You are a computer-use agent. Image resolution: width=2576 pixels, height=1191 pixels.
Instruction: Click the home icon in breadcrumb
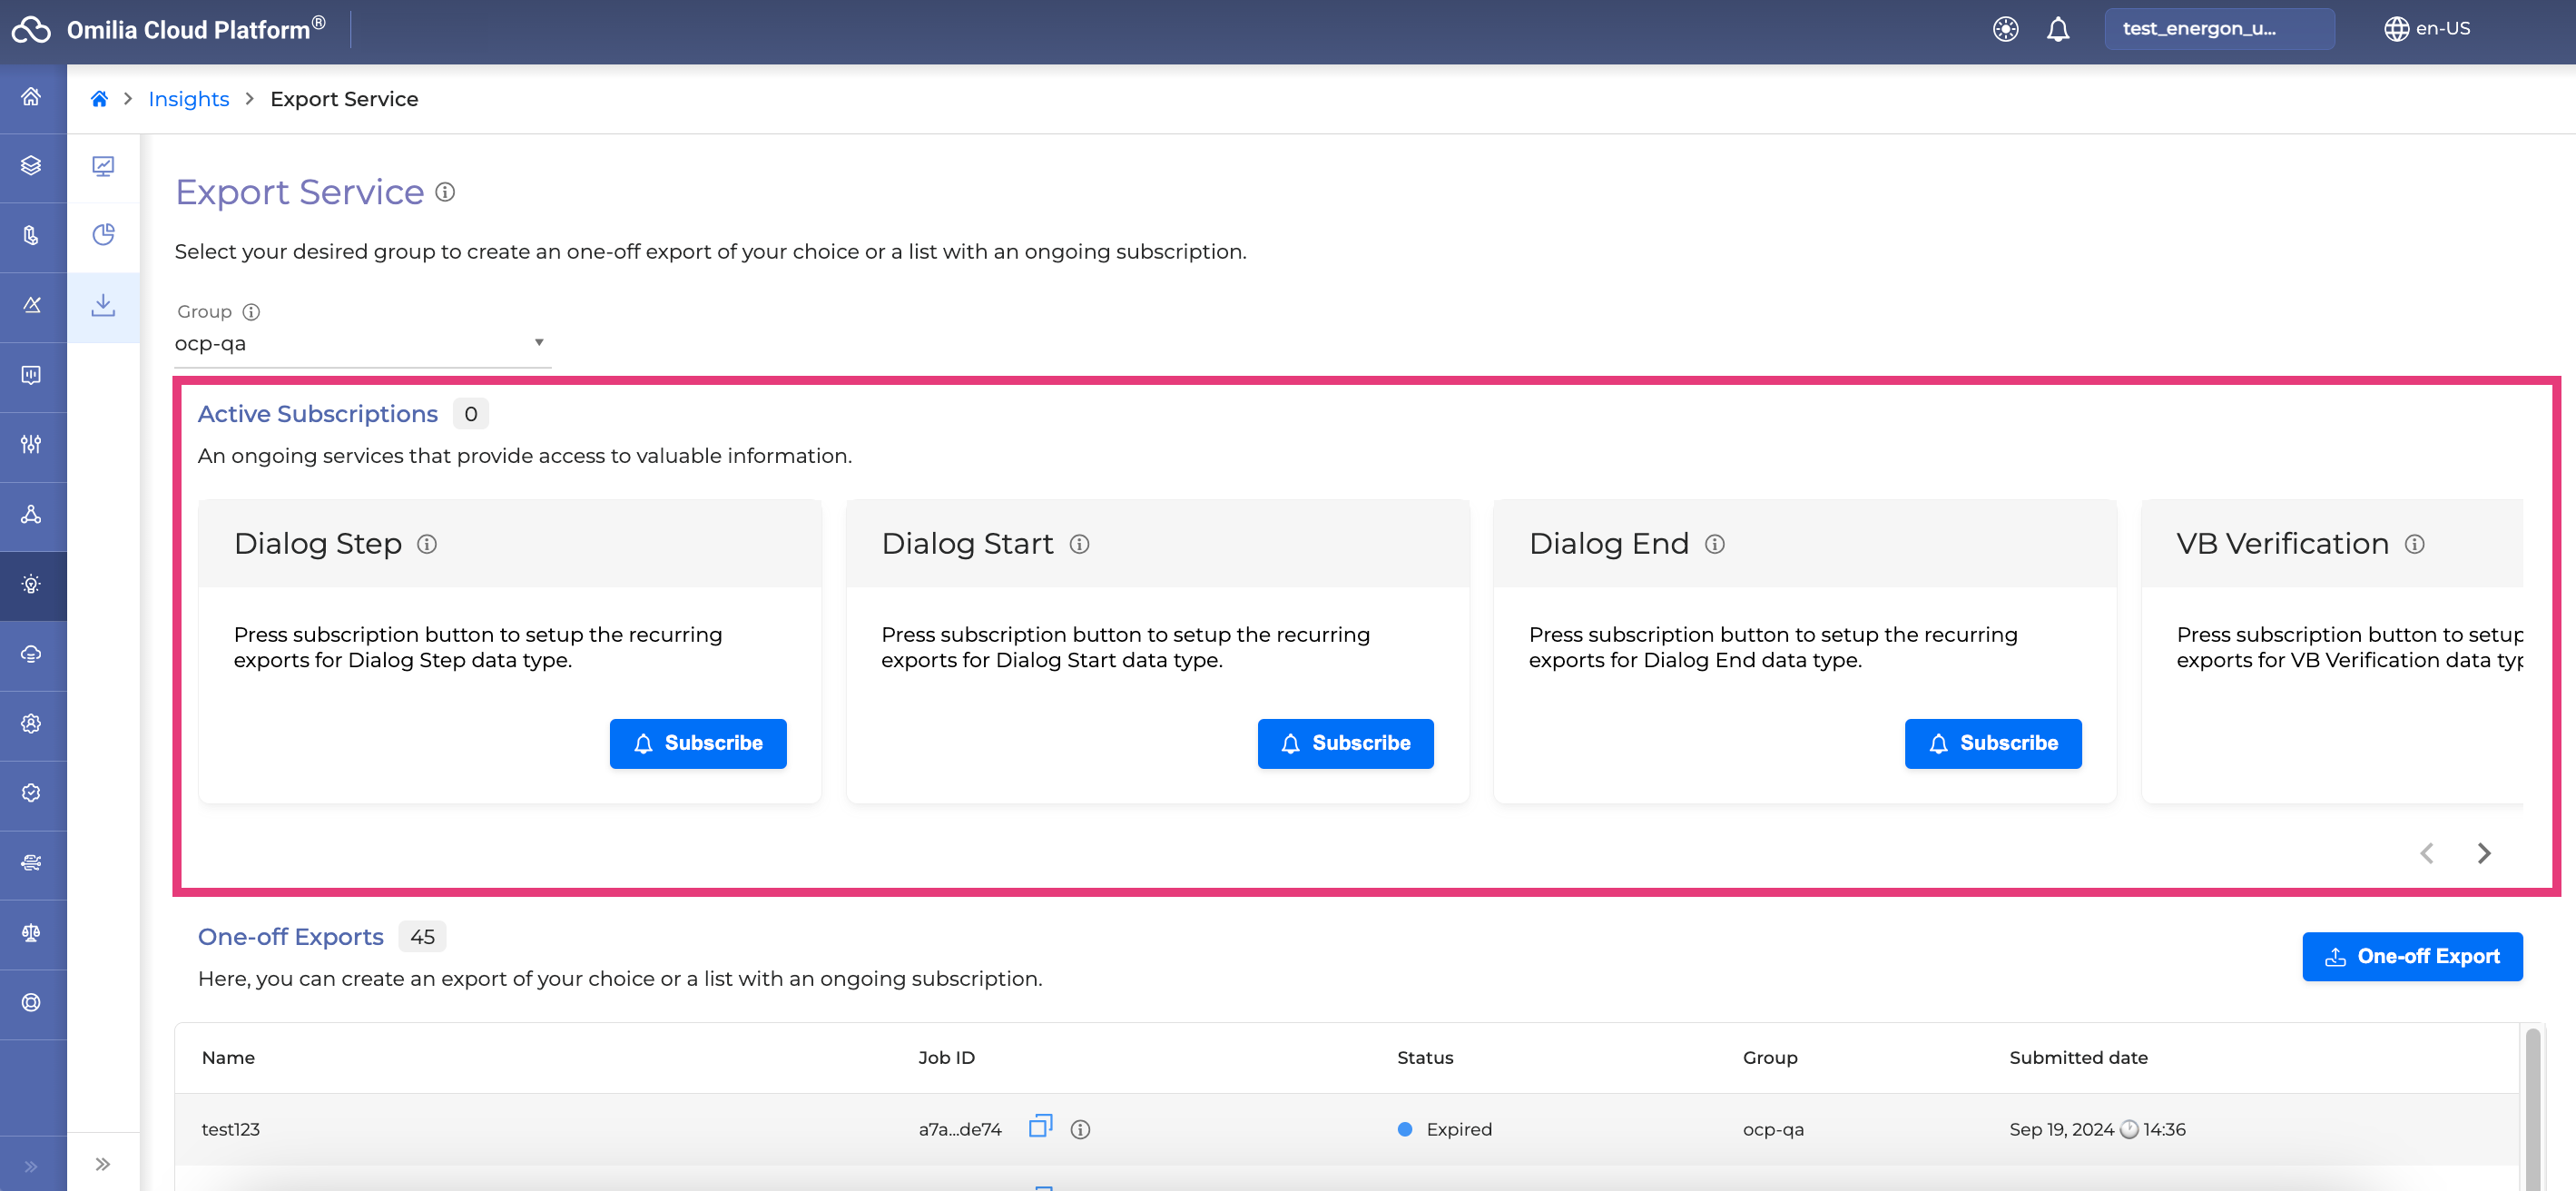[x=99, y=99]
